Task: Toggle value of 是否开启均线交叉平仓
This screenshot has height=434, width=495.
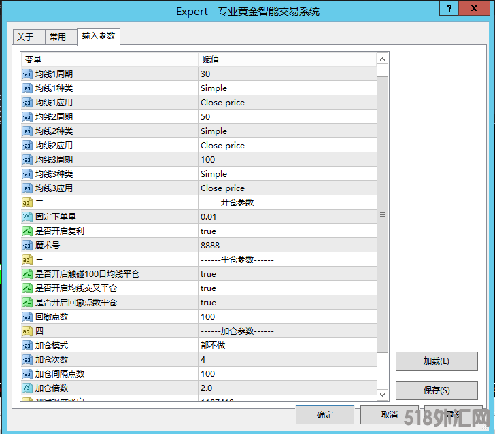Action: click(288, 288)
